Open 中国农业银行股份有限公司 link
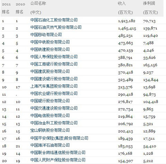166x164 pixels. tap(54, 94)
